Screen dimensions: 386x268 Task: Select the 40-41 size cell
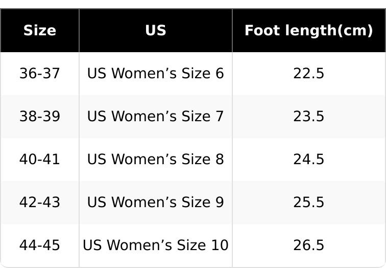tap(40, 160)
